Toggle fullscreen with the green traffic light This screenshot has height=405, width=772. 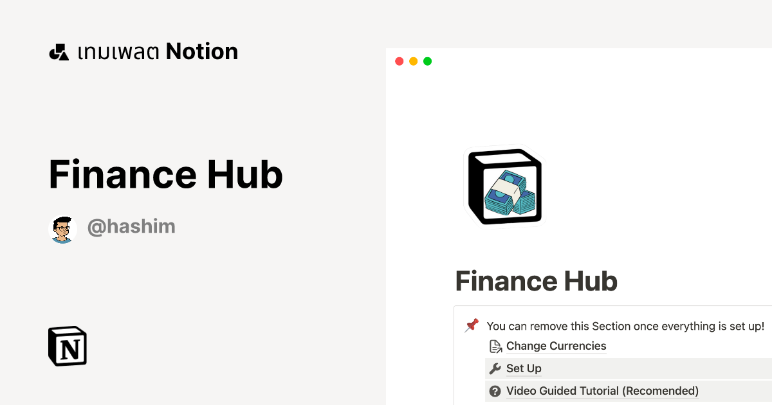tap(427, 61)
